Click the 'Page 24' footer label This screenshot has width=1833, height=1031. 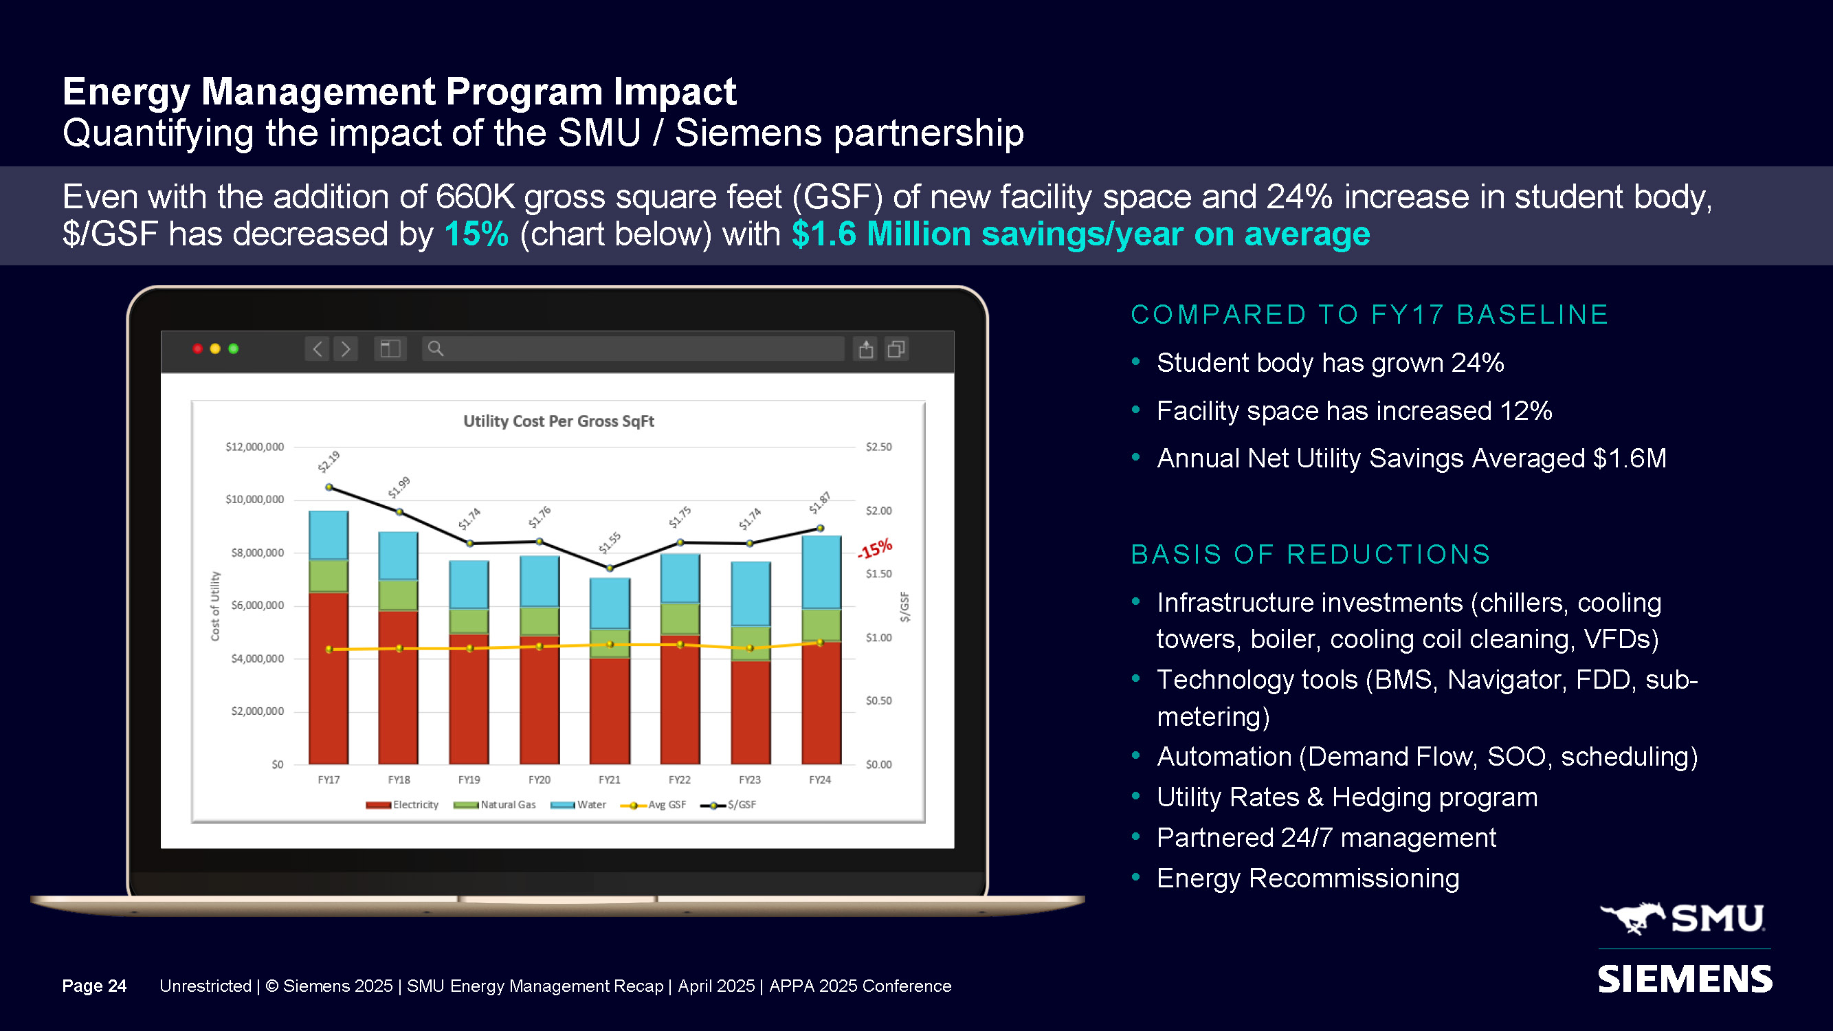click(x=94, y=986)
